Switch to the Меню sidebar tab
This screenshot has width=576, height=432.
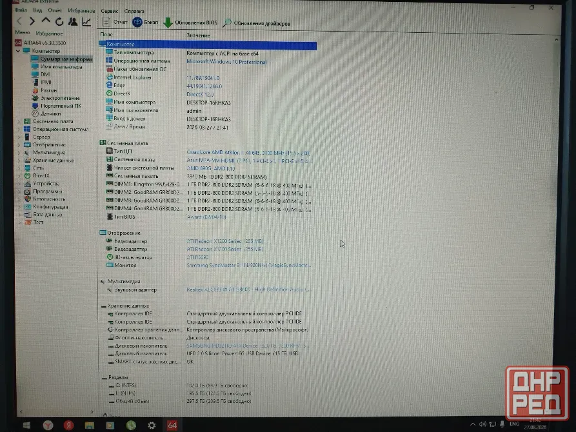pyautogui.click(x=23, y=33)
